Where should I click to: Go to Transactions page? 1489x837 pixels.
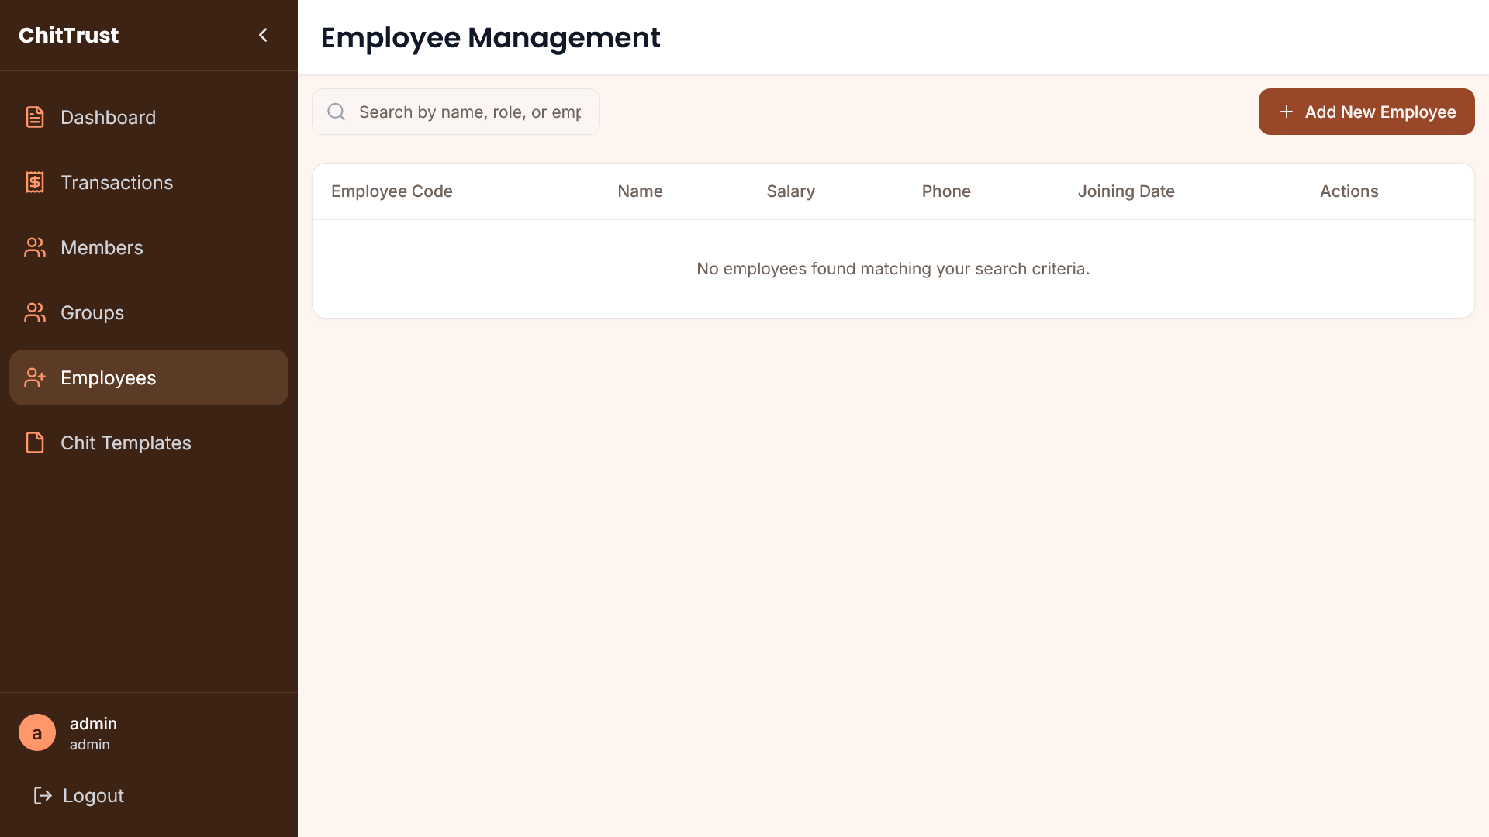149,182
